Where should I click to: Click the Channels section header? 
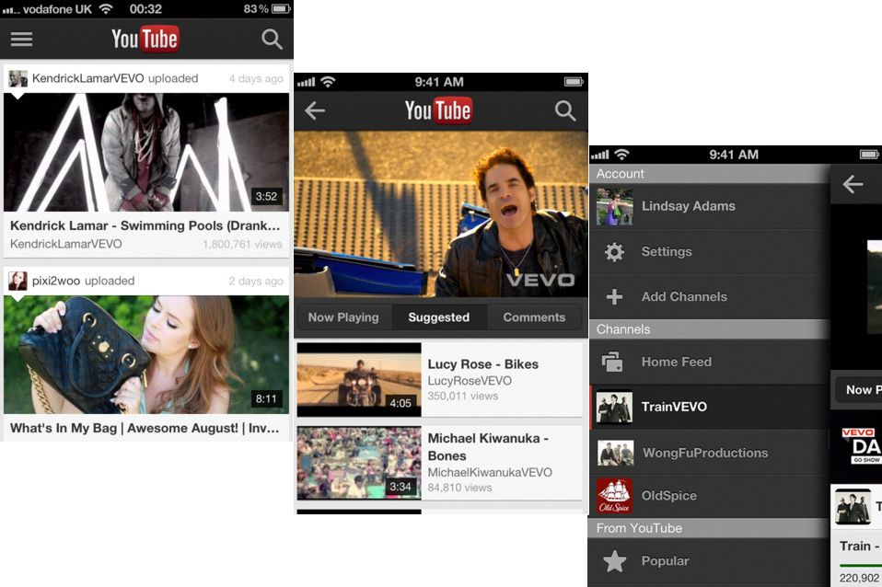coord(709,329)
